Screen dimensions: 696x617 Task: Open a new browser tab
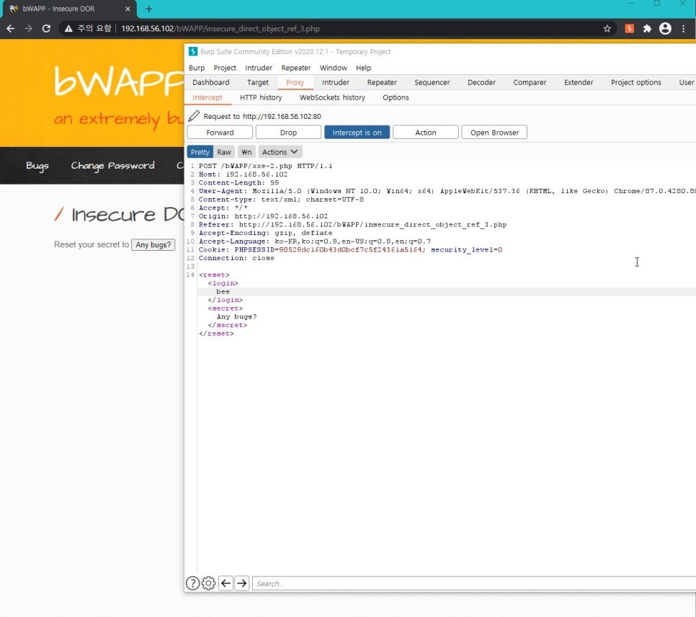coord(148,9)
